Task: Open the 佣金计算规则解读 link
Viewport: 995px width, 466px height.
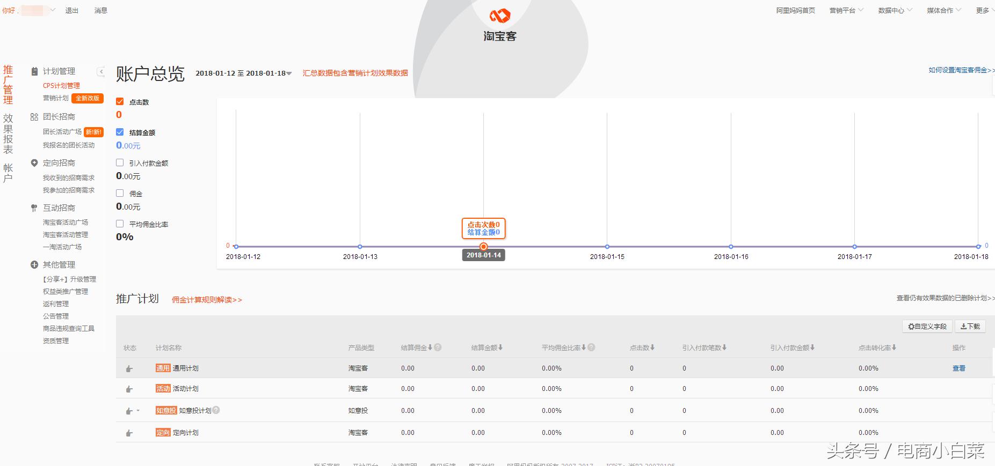Action: (x=207, y=300)
